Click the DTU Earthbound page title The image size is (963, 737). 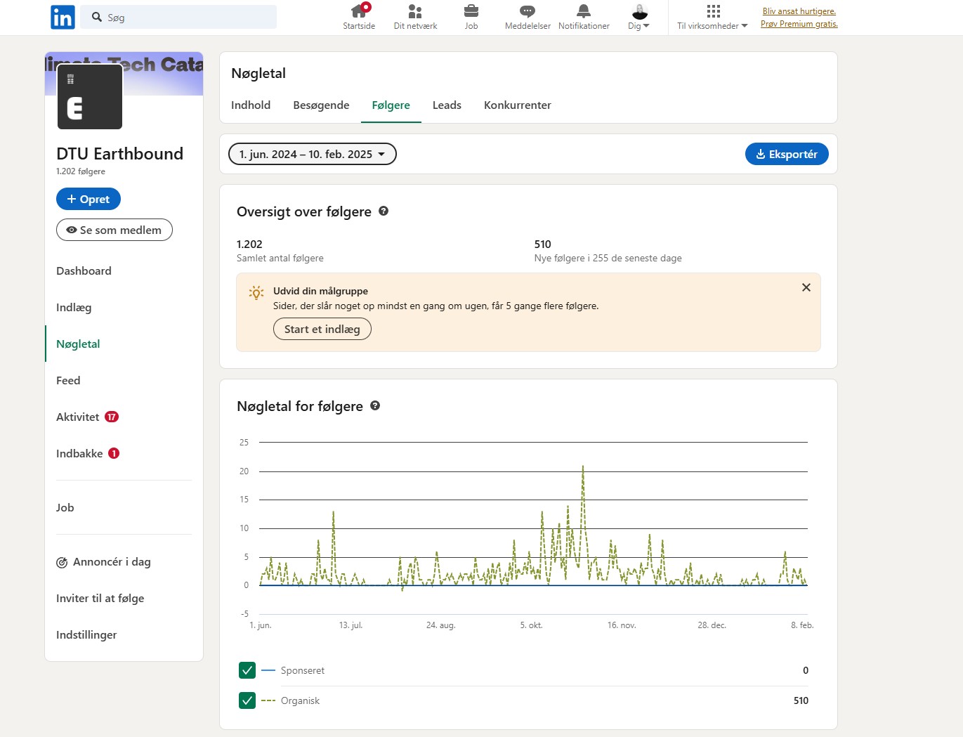(x=119, y=154)
